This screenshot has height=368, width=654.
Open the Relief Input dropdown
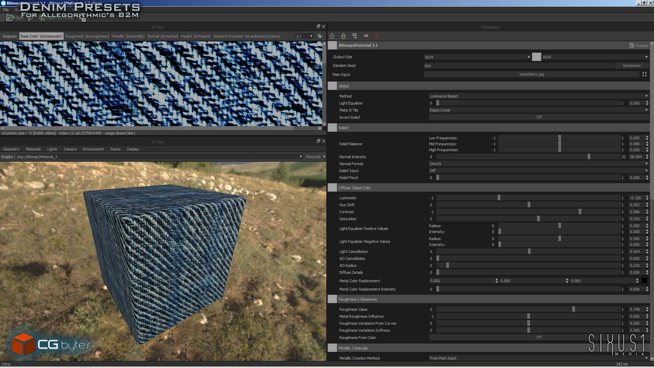pos(539,171)
